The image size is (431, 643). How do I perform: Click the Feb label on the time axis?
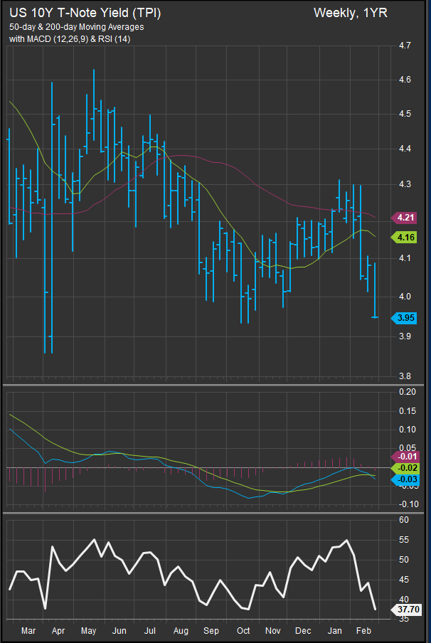click(363, 631)
